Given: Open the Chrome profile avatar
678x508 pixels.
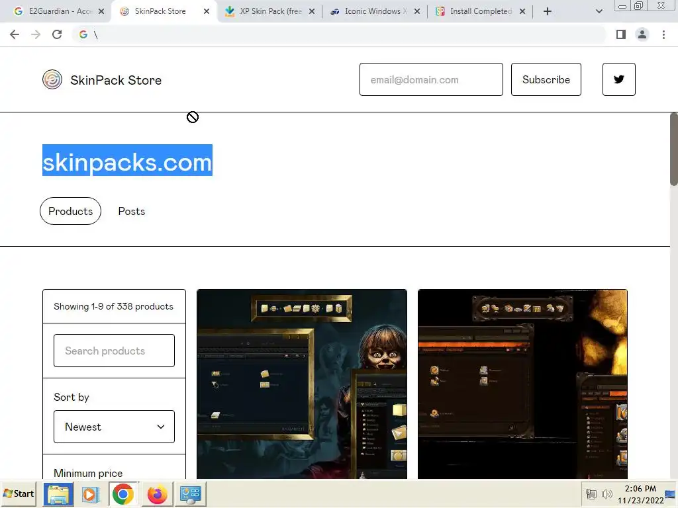Looking at the screenshot, I should click(x=642, y=34).
